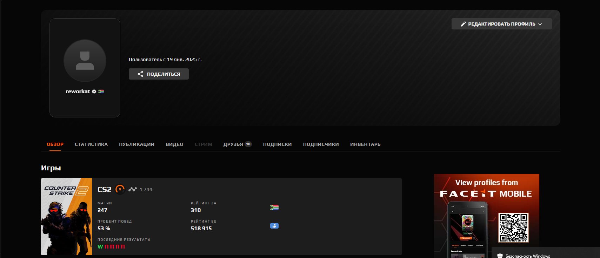
Task: Click the reworkat username text
Action: pyautogui.click(x=78, y=91)
